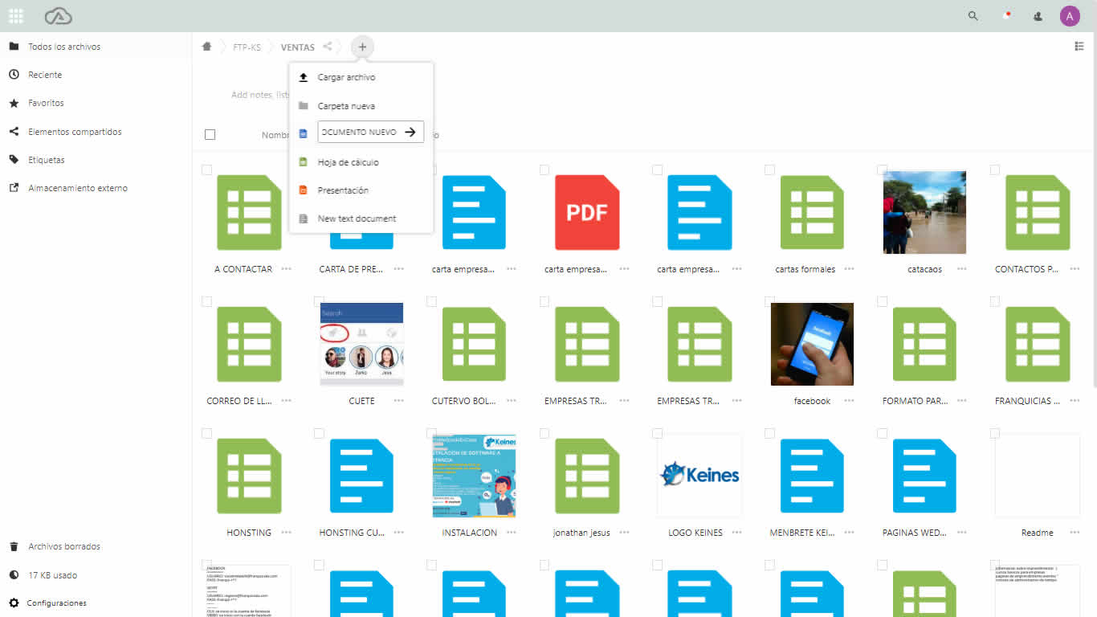
Task: Open the PDF carta empresa file icon
Action: click(x=587, y=212)
